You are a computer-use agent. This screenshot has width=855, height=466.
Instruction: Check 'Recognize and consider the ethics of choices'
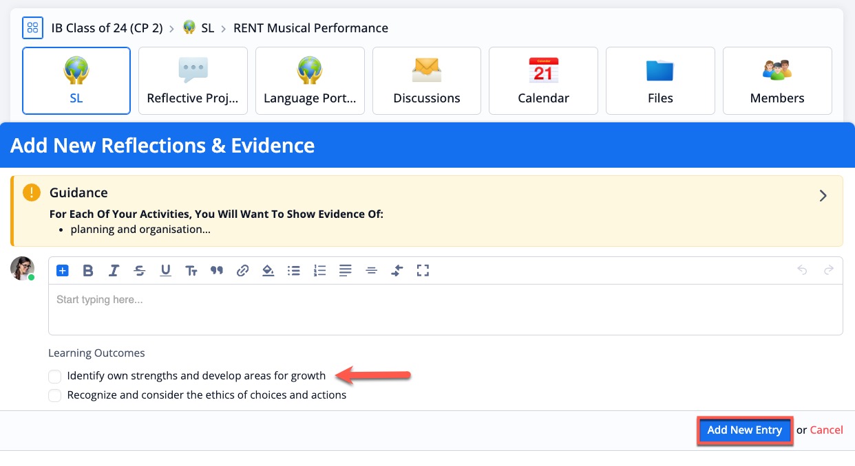point(55,395)
